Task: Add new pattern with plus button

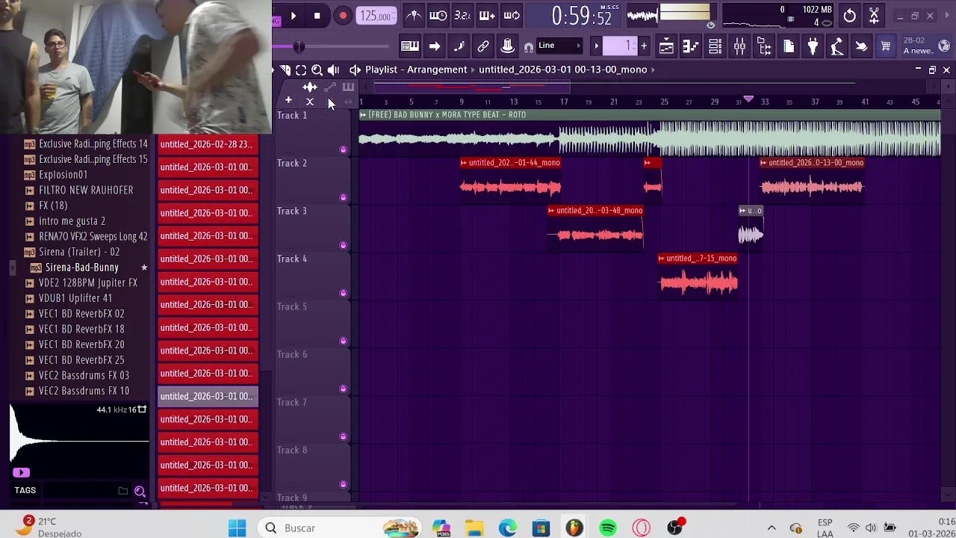Action: (x=644, y=46)
